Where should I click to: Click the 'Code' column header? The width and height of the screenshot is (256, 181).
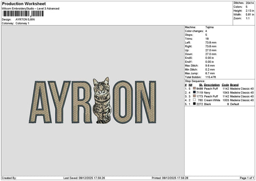tap(225, 85)
